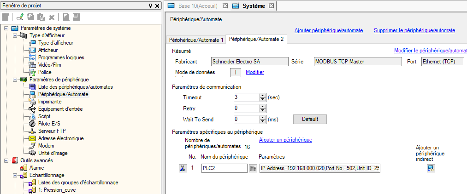
Task: Click Modifier link next to data mode
Action: point(254,72)
